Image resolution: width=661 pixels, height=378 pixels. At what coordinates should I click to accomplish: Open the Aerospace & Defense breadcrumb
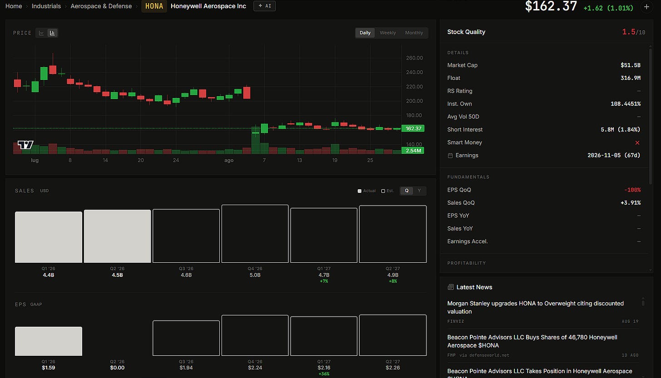tap(101, 6)
